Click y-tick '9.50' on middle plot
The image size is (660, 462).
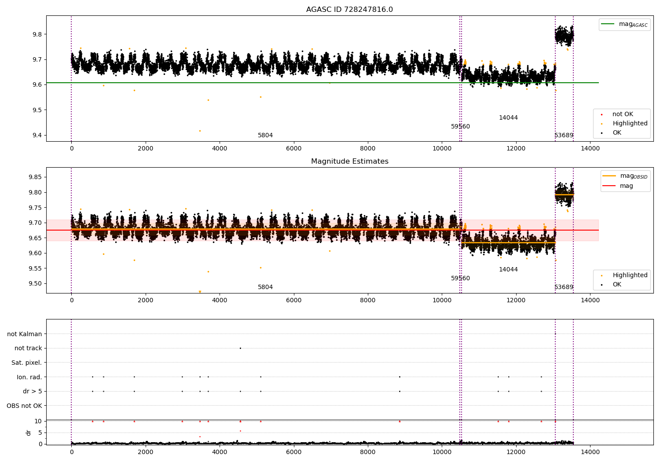35,284
